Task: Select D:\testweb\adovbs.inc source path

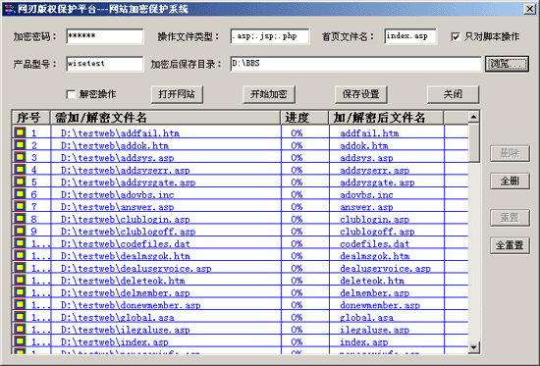Action: click(x=118, y=194)
